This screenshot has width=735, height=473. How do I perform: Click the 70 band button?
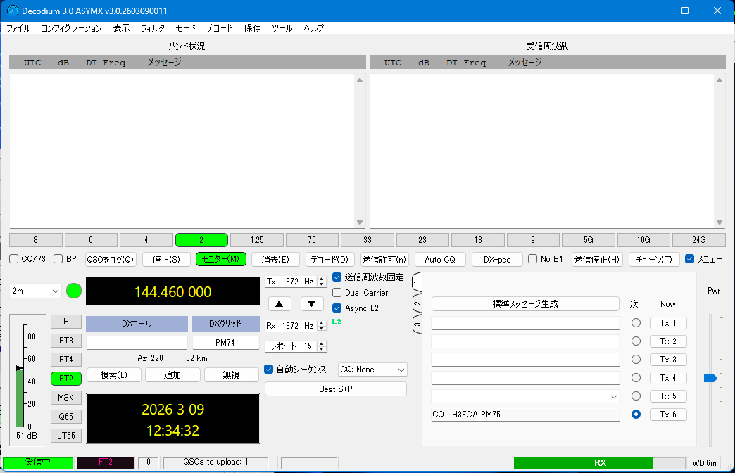tap(312, 240)
